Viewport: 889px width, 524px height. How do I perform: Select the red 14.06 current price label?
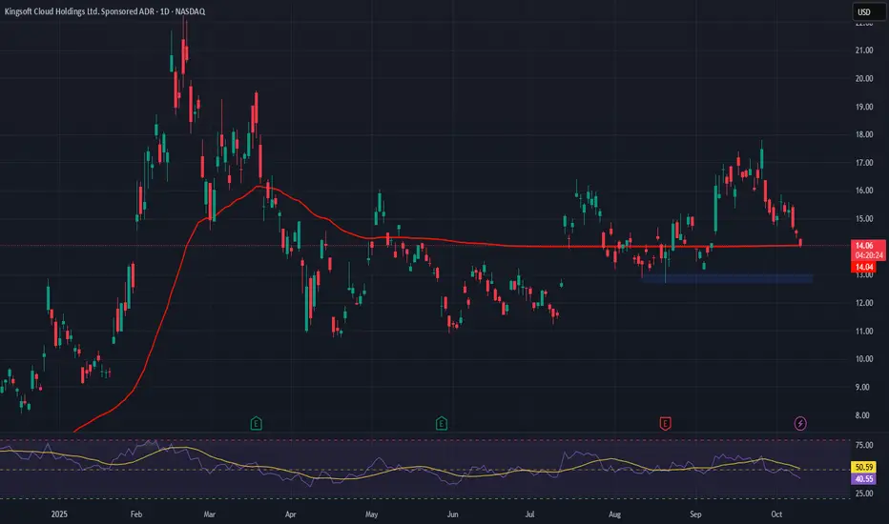[x=867, y=251]
